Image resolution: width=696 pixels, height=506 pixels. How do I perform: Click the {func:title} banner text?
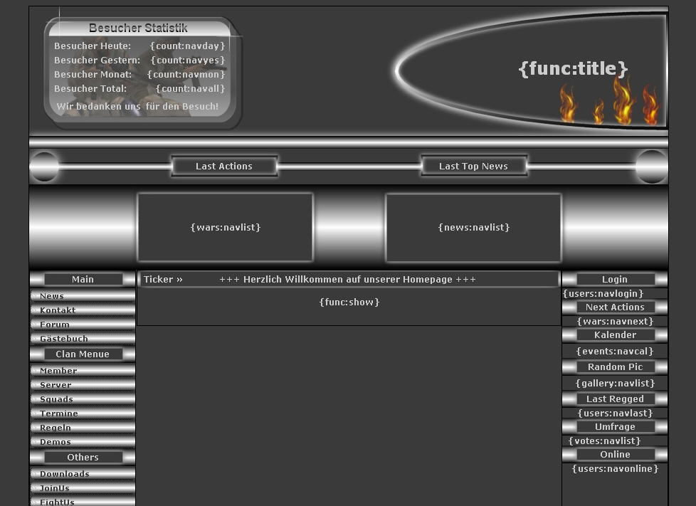click(x=573, y=68)
